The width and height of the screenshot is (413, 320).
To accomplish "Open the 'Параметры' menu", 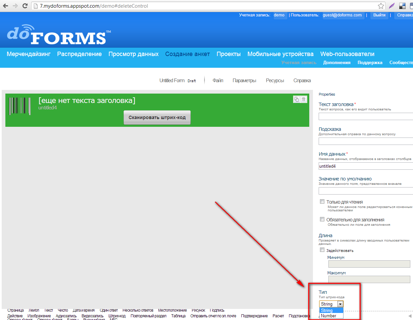I will (x=244, y=81).
